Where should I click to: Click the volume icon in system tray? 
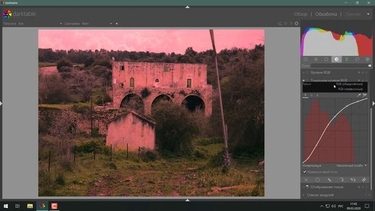tap(333, 206)
